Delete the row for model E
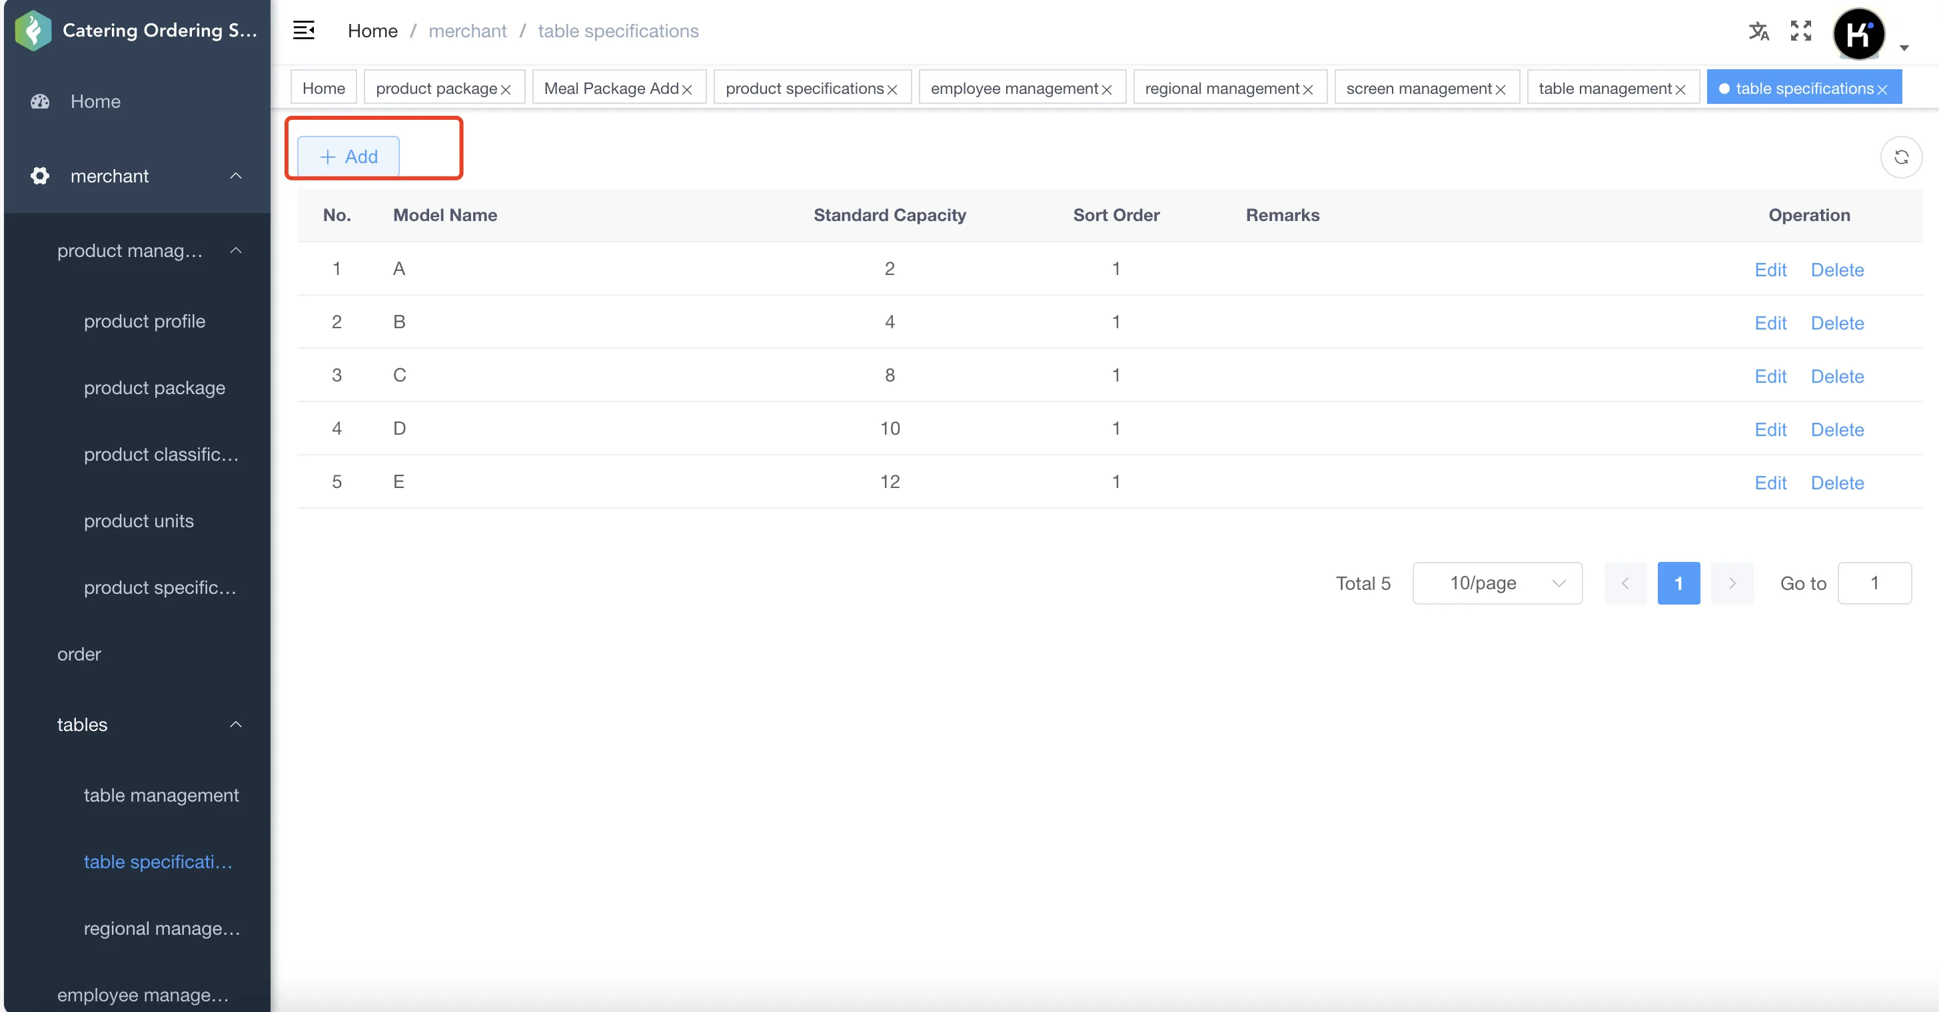The image size is (1939, 1012). click(1837, 483)
